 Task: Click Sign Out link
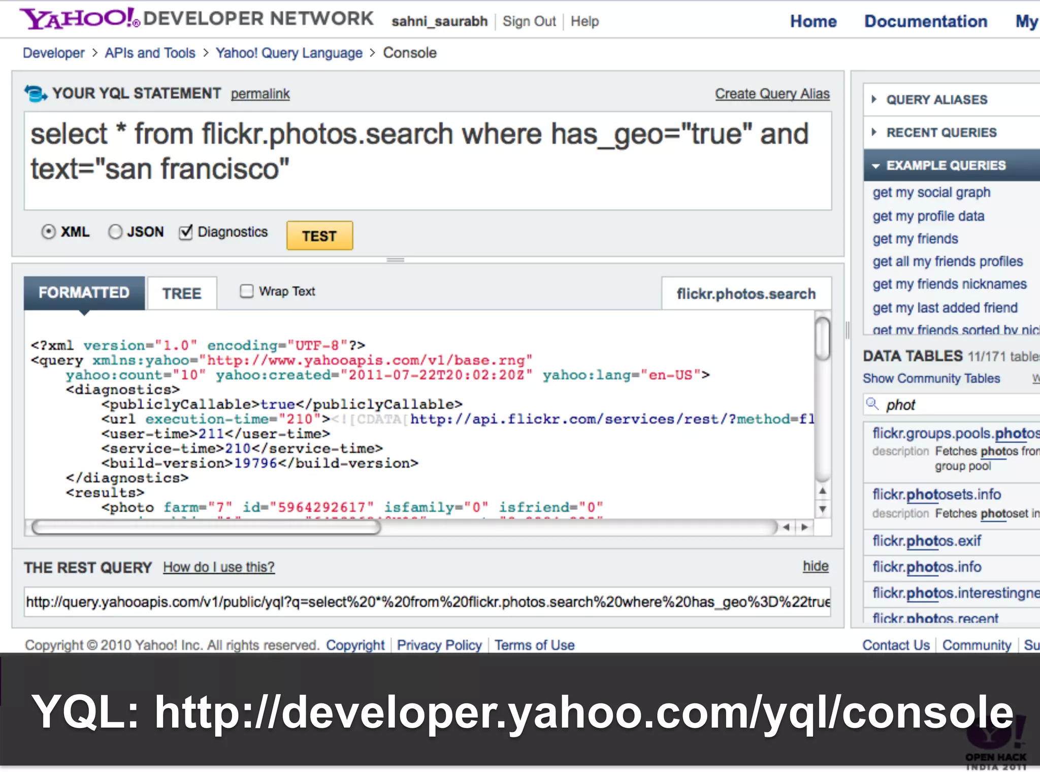click(529, 21)
